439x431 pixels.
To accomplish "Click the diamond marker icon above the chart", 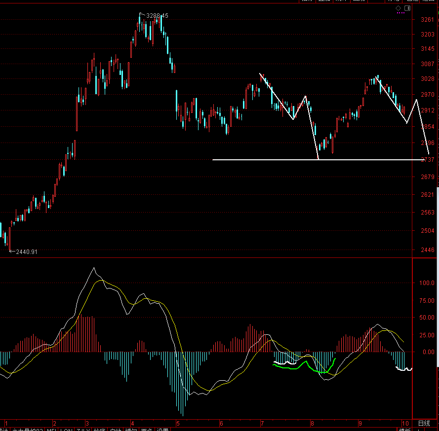I will coord(398,8).
